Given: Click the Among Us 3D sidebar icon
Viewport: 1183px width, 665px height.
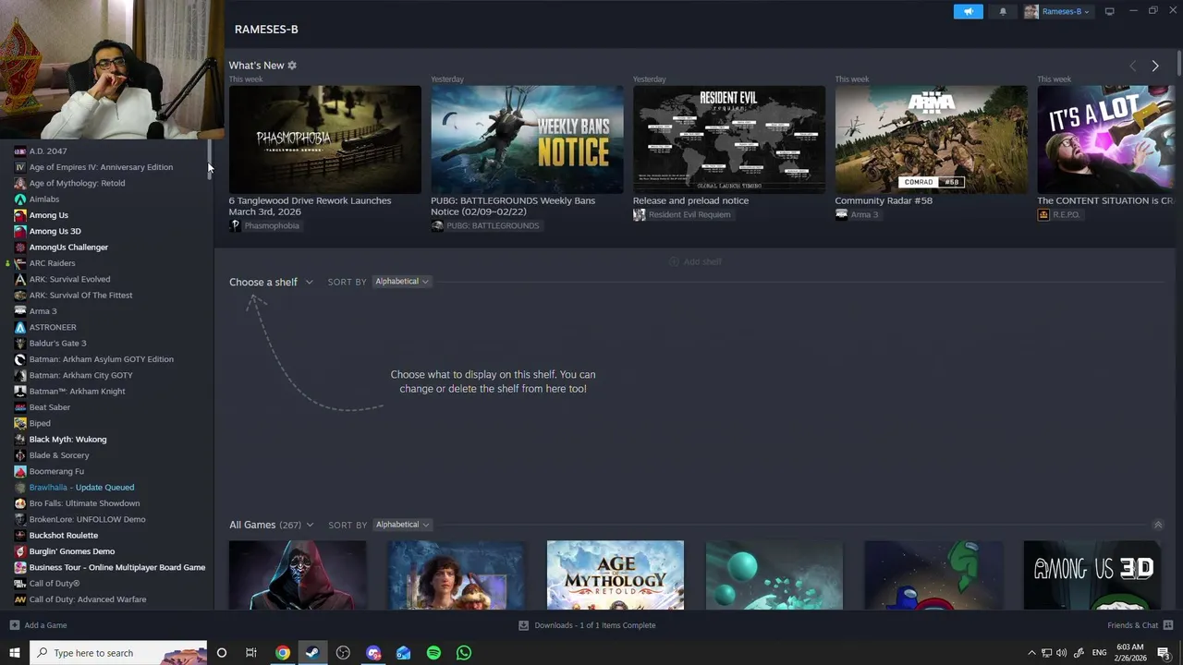Looking at the screenshot, I should click(20, 231).
